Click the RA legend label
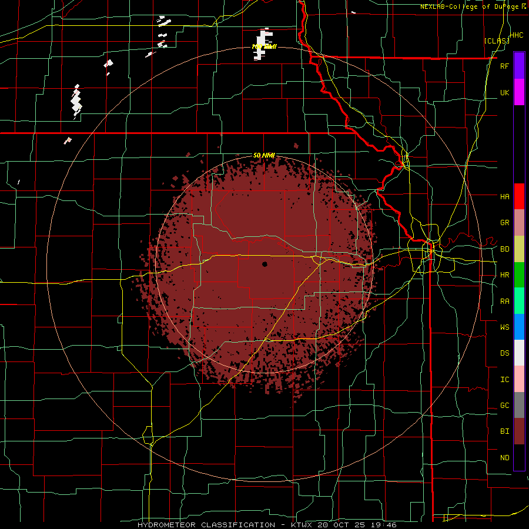The width and height of the screenshot is (529, 529). click(504, 302)
